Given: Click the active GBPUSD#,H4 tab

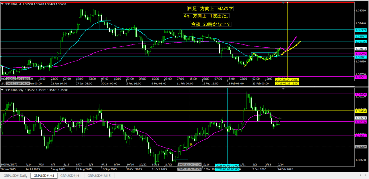Looking at the screenshot, I should click(43, 176).
